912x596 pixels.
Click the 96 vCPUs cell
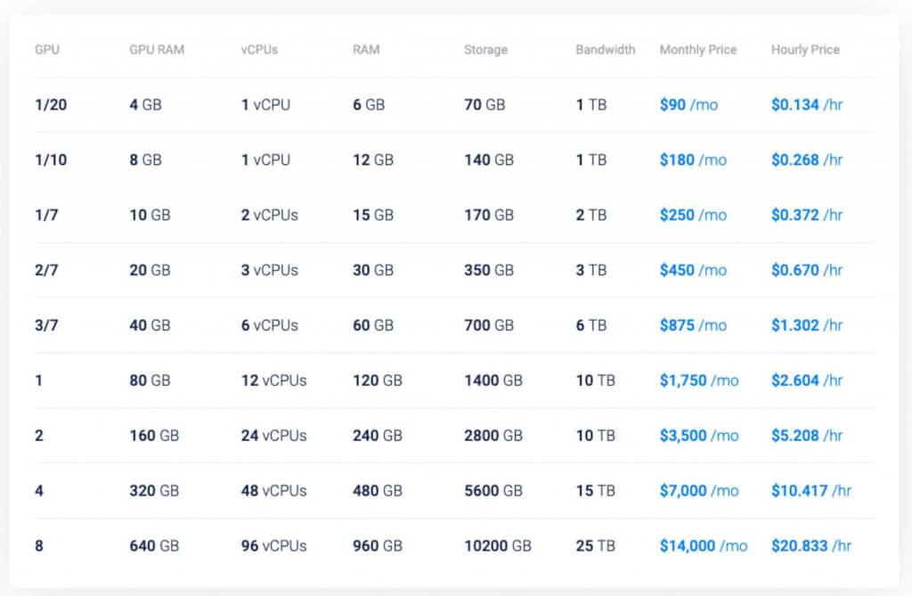point(273,547)
